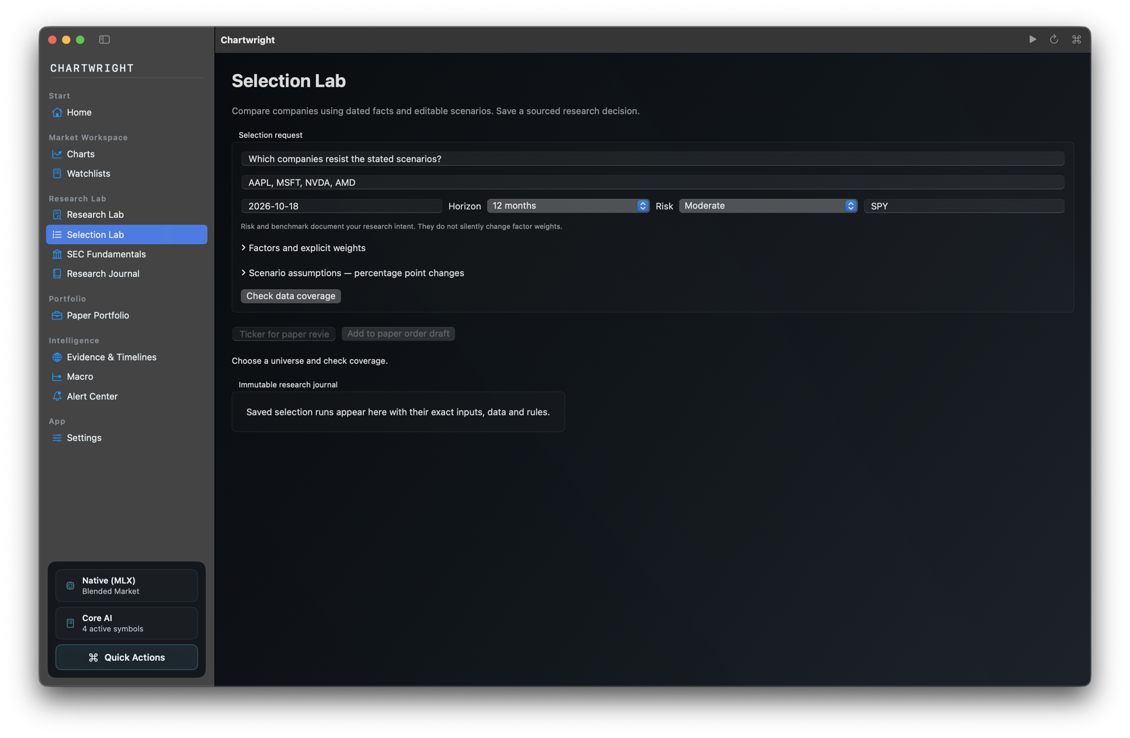The image size is (1130, 738).
Task: Click the refresh icon in title bar
Action: [1054, 40]
